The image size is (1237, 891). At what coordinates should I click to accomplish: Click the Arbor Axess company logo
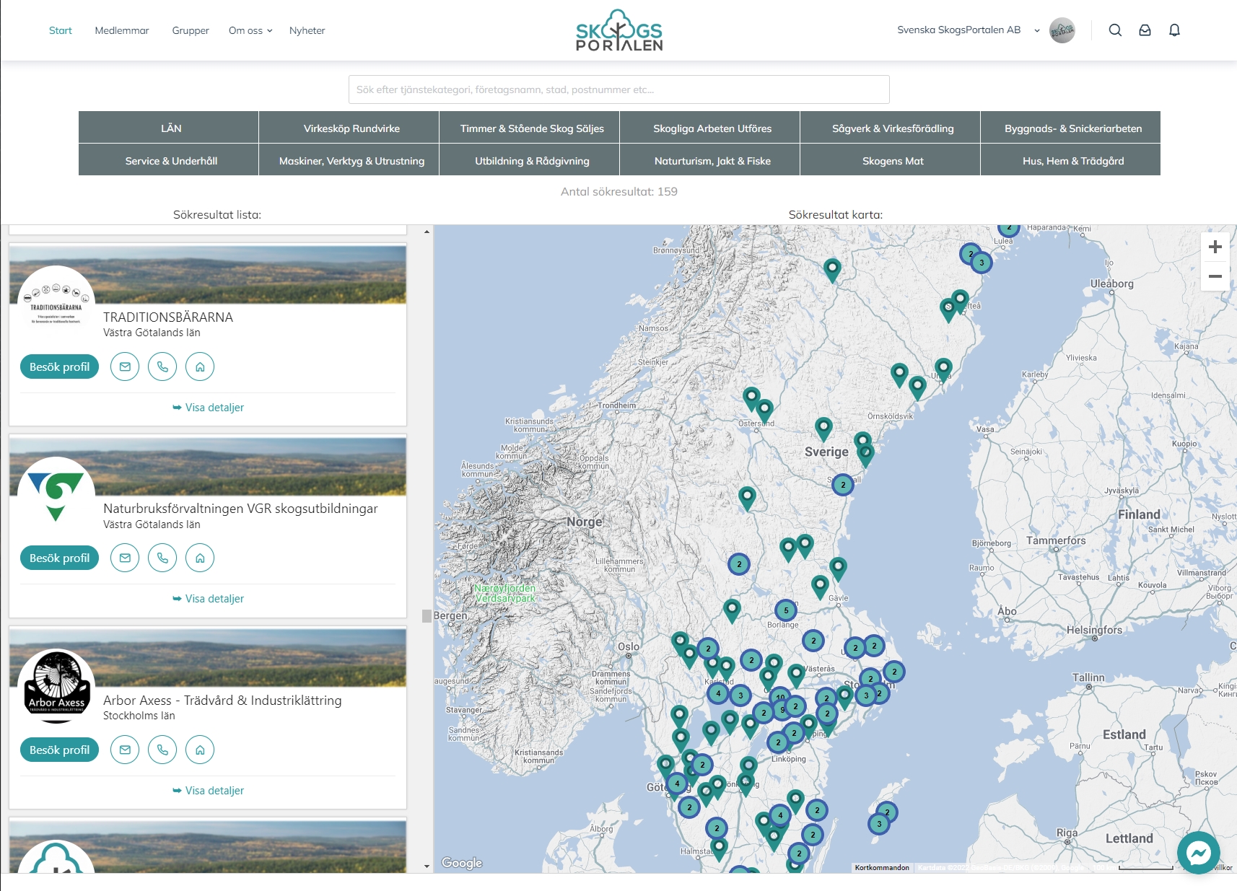point(56,688)
